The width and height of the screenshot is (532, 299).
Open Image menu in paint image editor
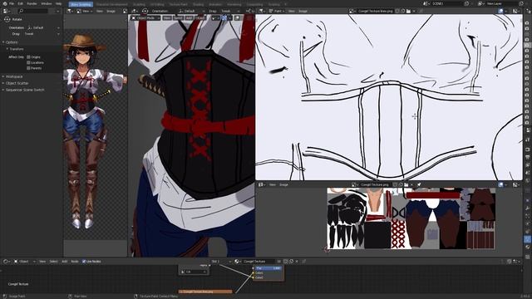[x=303, y=11]
